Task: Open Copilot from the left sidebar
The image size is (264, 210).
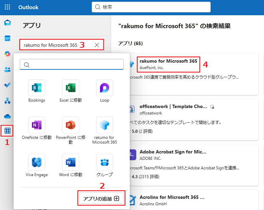Action: pos(7,54)
